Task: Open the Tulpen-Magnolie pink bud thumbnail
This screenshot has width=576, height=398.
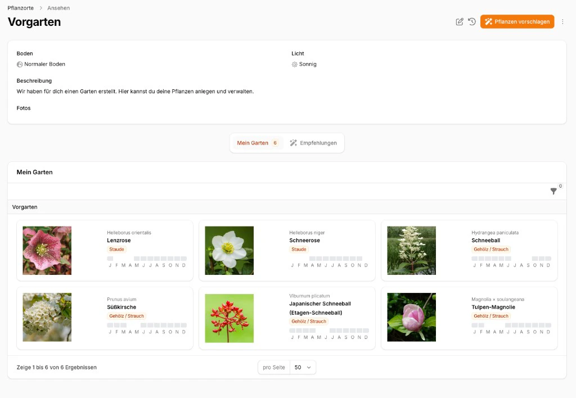Action: pyautogui.click(x=411, y=317)
